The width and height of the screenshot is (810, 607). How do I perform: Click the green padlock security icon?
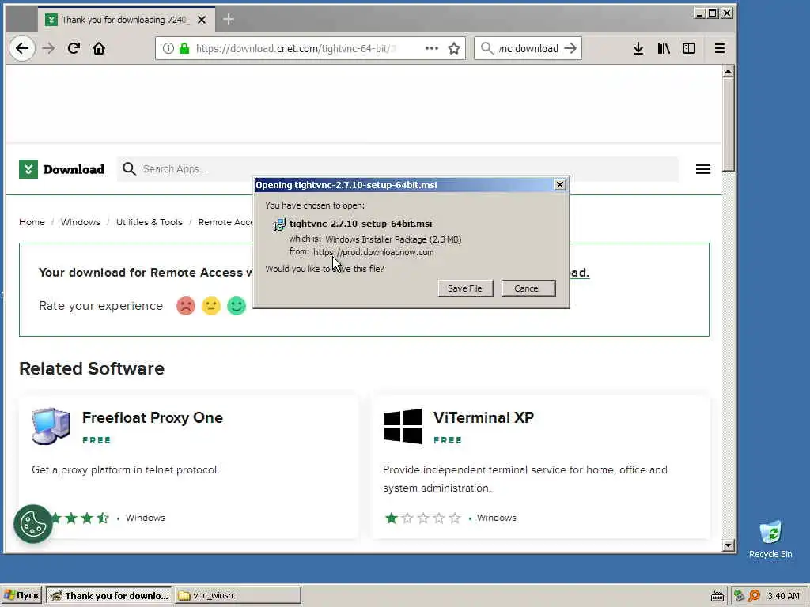pos(184,48)
